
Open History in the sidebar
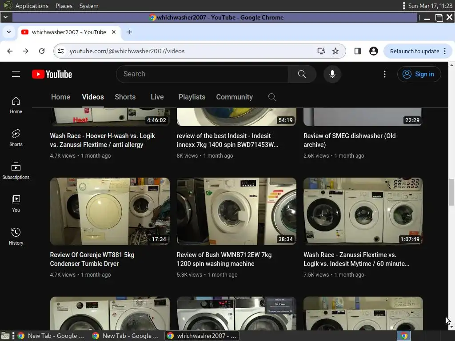(x=16, y=237)
